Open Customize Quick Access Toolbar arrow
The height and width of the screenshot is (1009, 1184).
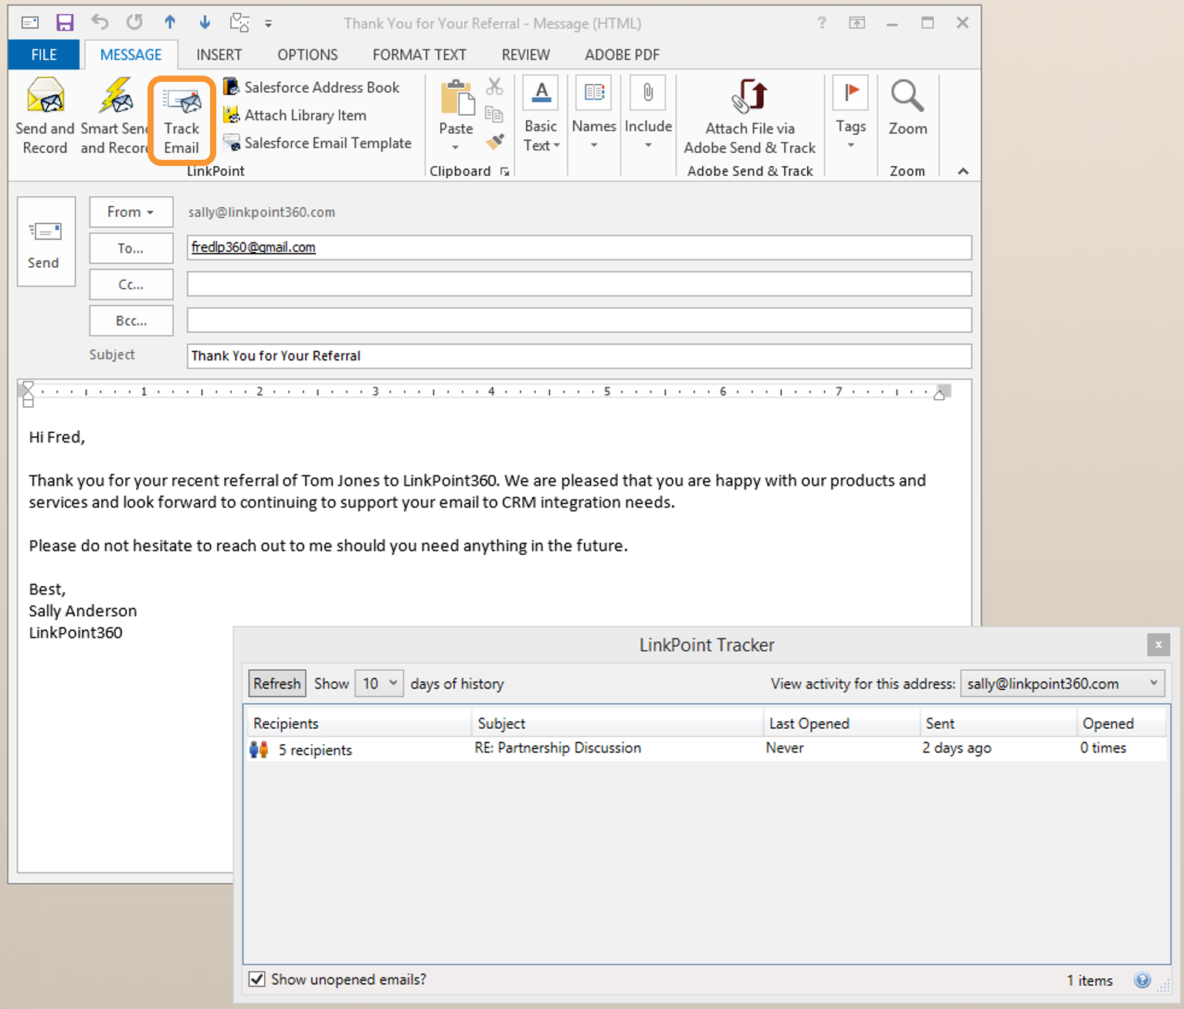point(268,24)
